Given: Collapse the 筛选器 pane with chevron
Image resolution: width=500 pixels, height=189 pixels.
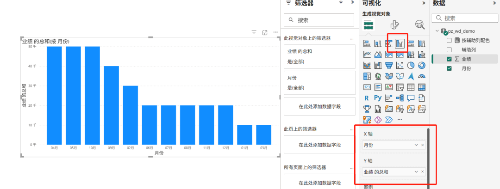Looking at the screenshot, I should tap(352, 3).
